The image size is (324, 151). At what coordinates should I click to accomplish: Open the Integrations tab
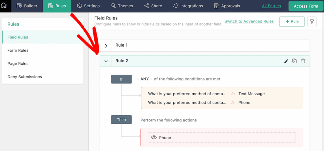(188, 6)
